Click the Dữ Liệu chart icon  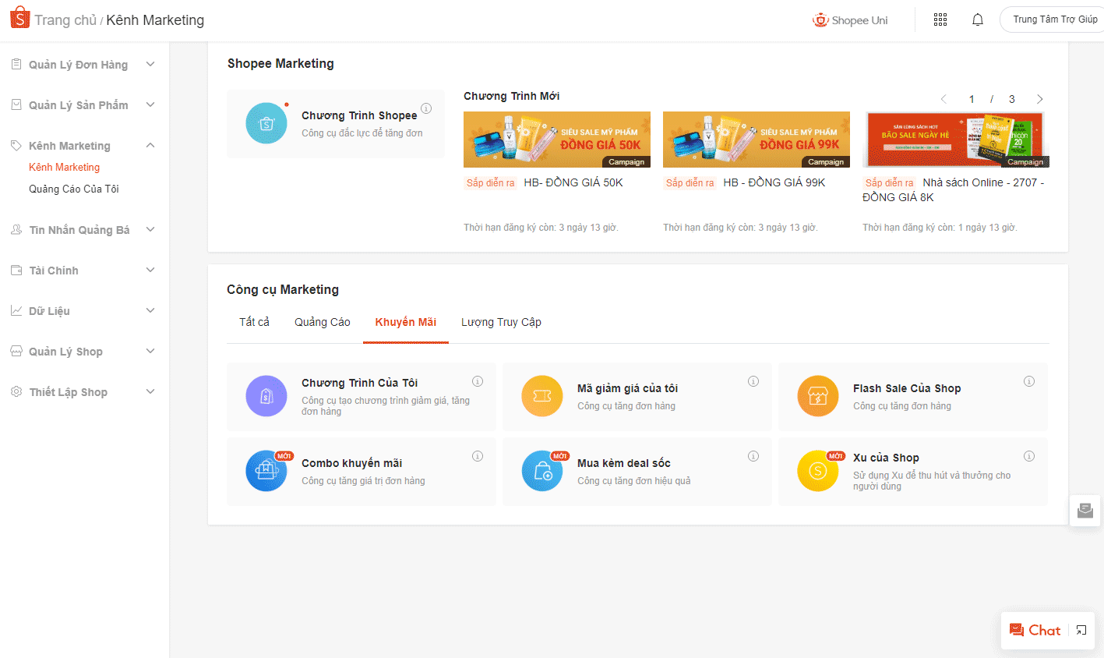16,310
